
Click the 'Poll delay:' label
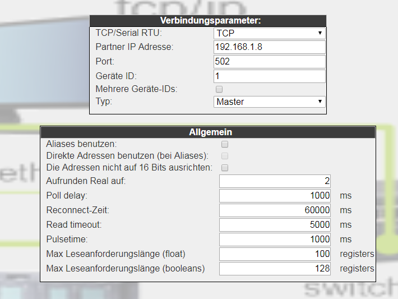click(67, 196)
